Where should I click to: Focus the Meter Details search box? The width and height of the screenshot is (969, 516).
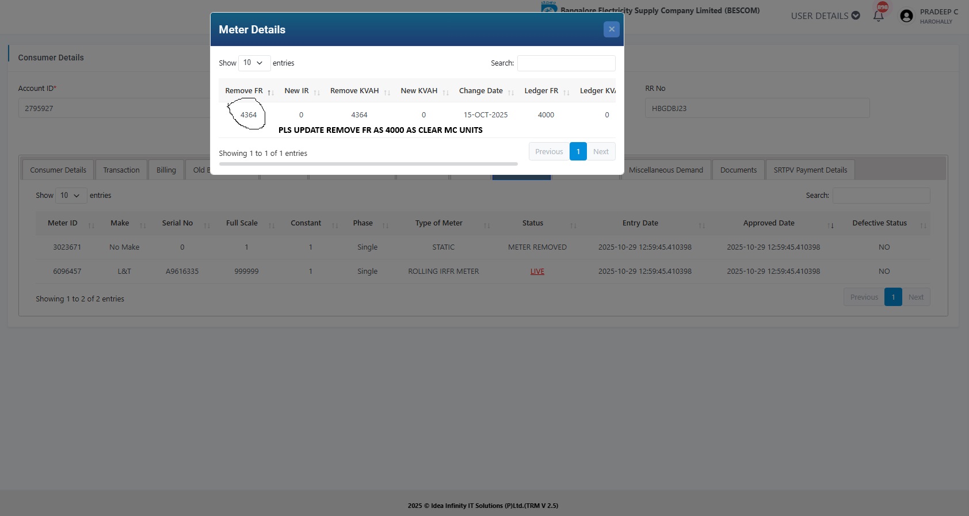coord(566,63)
